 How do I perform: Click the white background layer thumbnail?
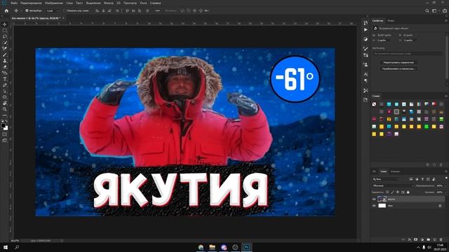[x=382, y=206]
